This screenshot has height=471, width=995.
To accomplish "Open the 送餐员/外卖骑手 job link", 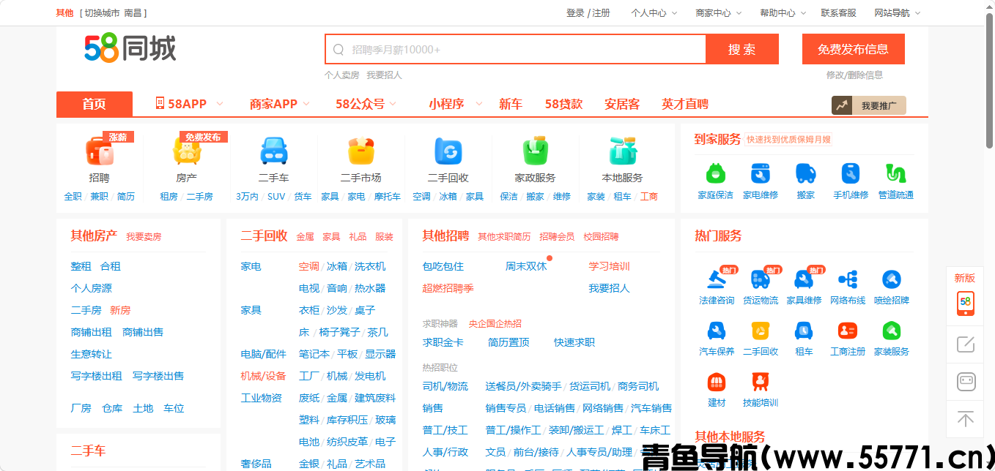I will (523, 386).
